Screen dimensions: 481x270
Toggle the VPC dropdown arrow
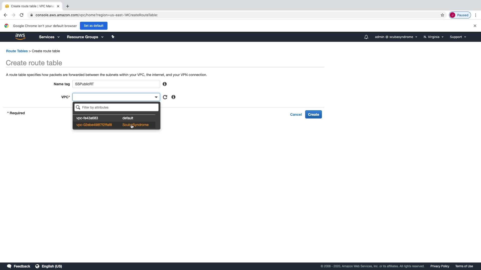pyautogui.click(x=156, y=97)
